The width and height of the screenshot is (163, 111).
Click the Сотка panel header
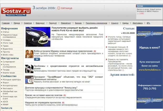coord(149,6)
